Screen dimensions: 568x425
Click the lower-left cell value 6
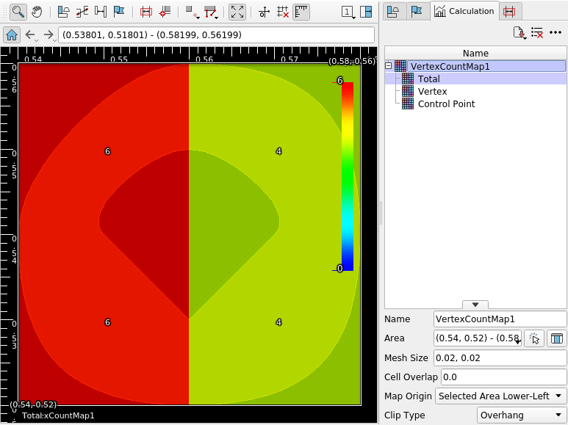point(107,322)
